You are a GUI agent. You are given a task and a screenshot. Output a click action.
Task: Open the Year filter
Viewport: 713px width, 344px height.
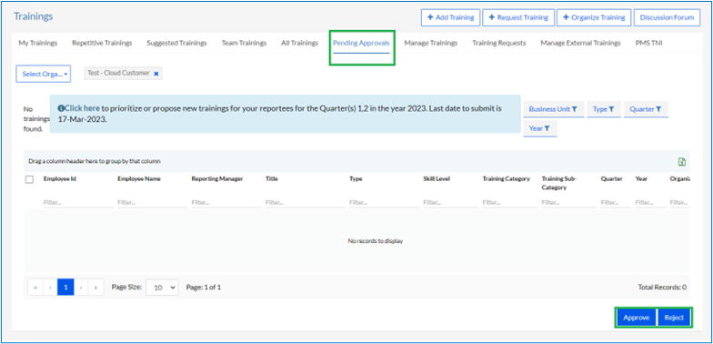(540, 128)
